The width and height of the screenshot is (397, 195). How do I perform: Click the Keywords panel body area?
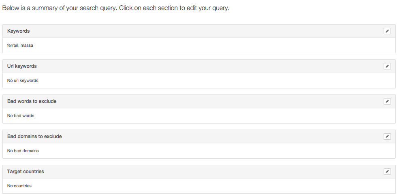[x=203, y=46]
